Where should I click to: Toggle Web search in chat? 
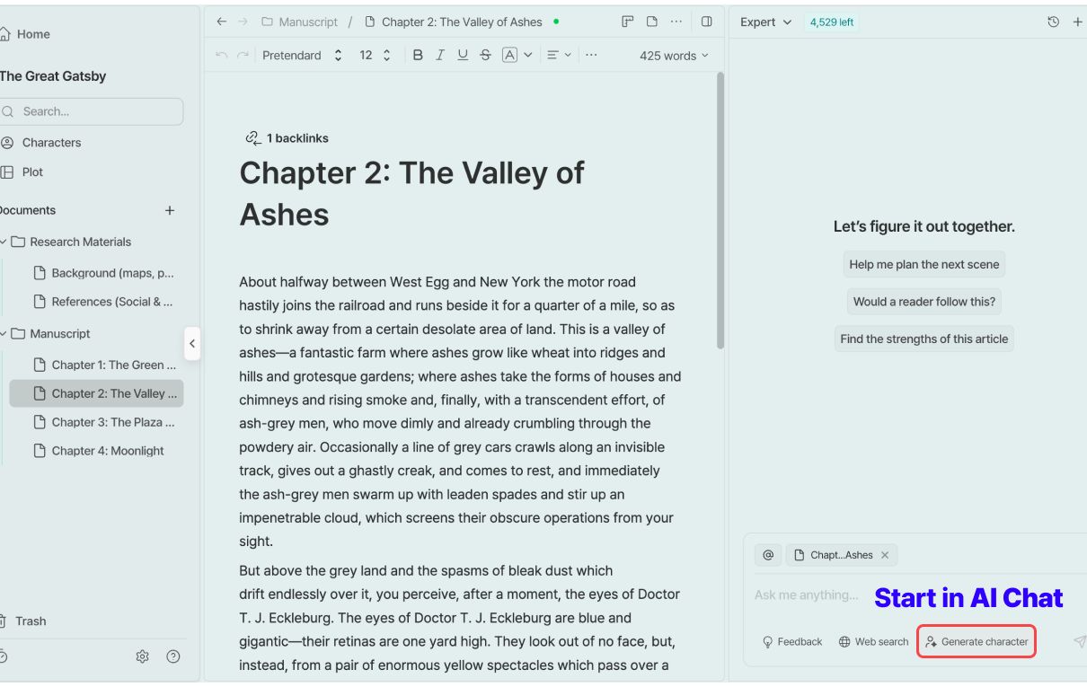point(873,642)
